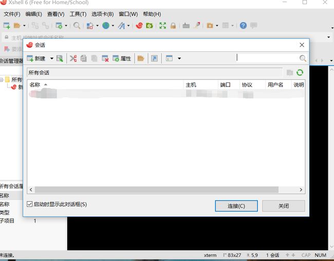Click the blue Help question mark icon
This screenshot has width=334, height=261.
coord(243,26)
